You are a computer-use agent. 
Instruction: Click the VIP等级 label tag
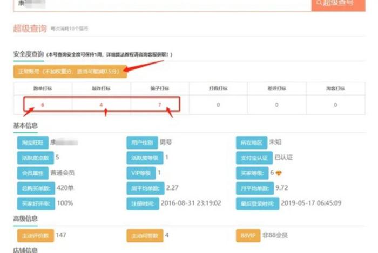point(141,173)
